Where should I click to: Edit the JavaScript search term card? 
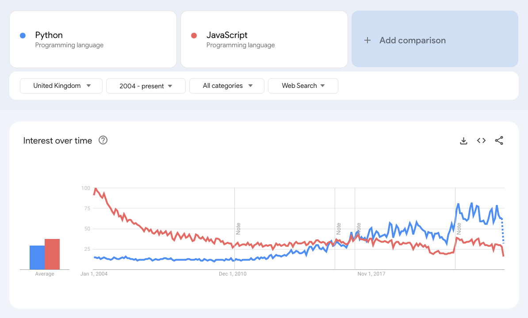(x=264, y=39)
